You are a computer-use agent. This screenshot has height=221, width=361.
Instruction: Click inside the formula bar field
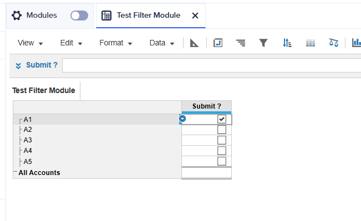[211, 65]
